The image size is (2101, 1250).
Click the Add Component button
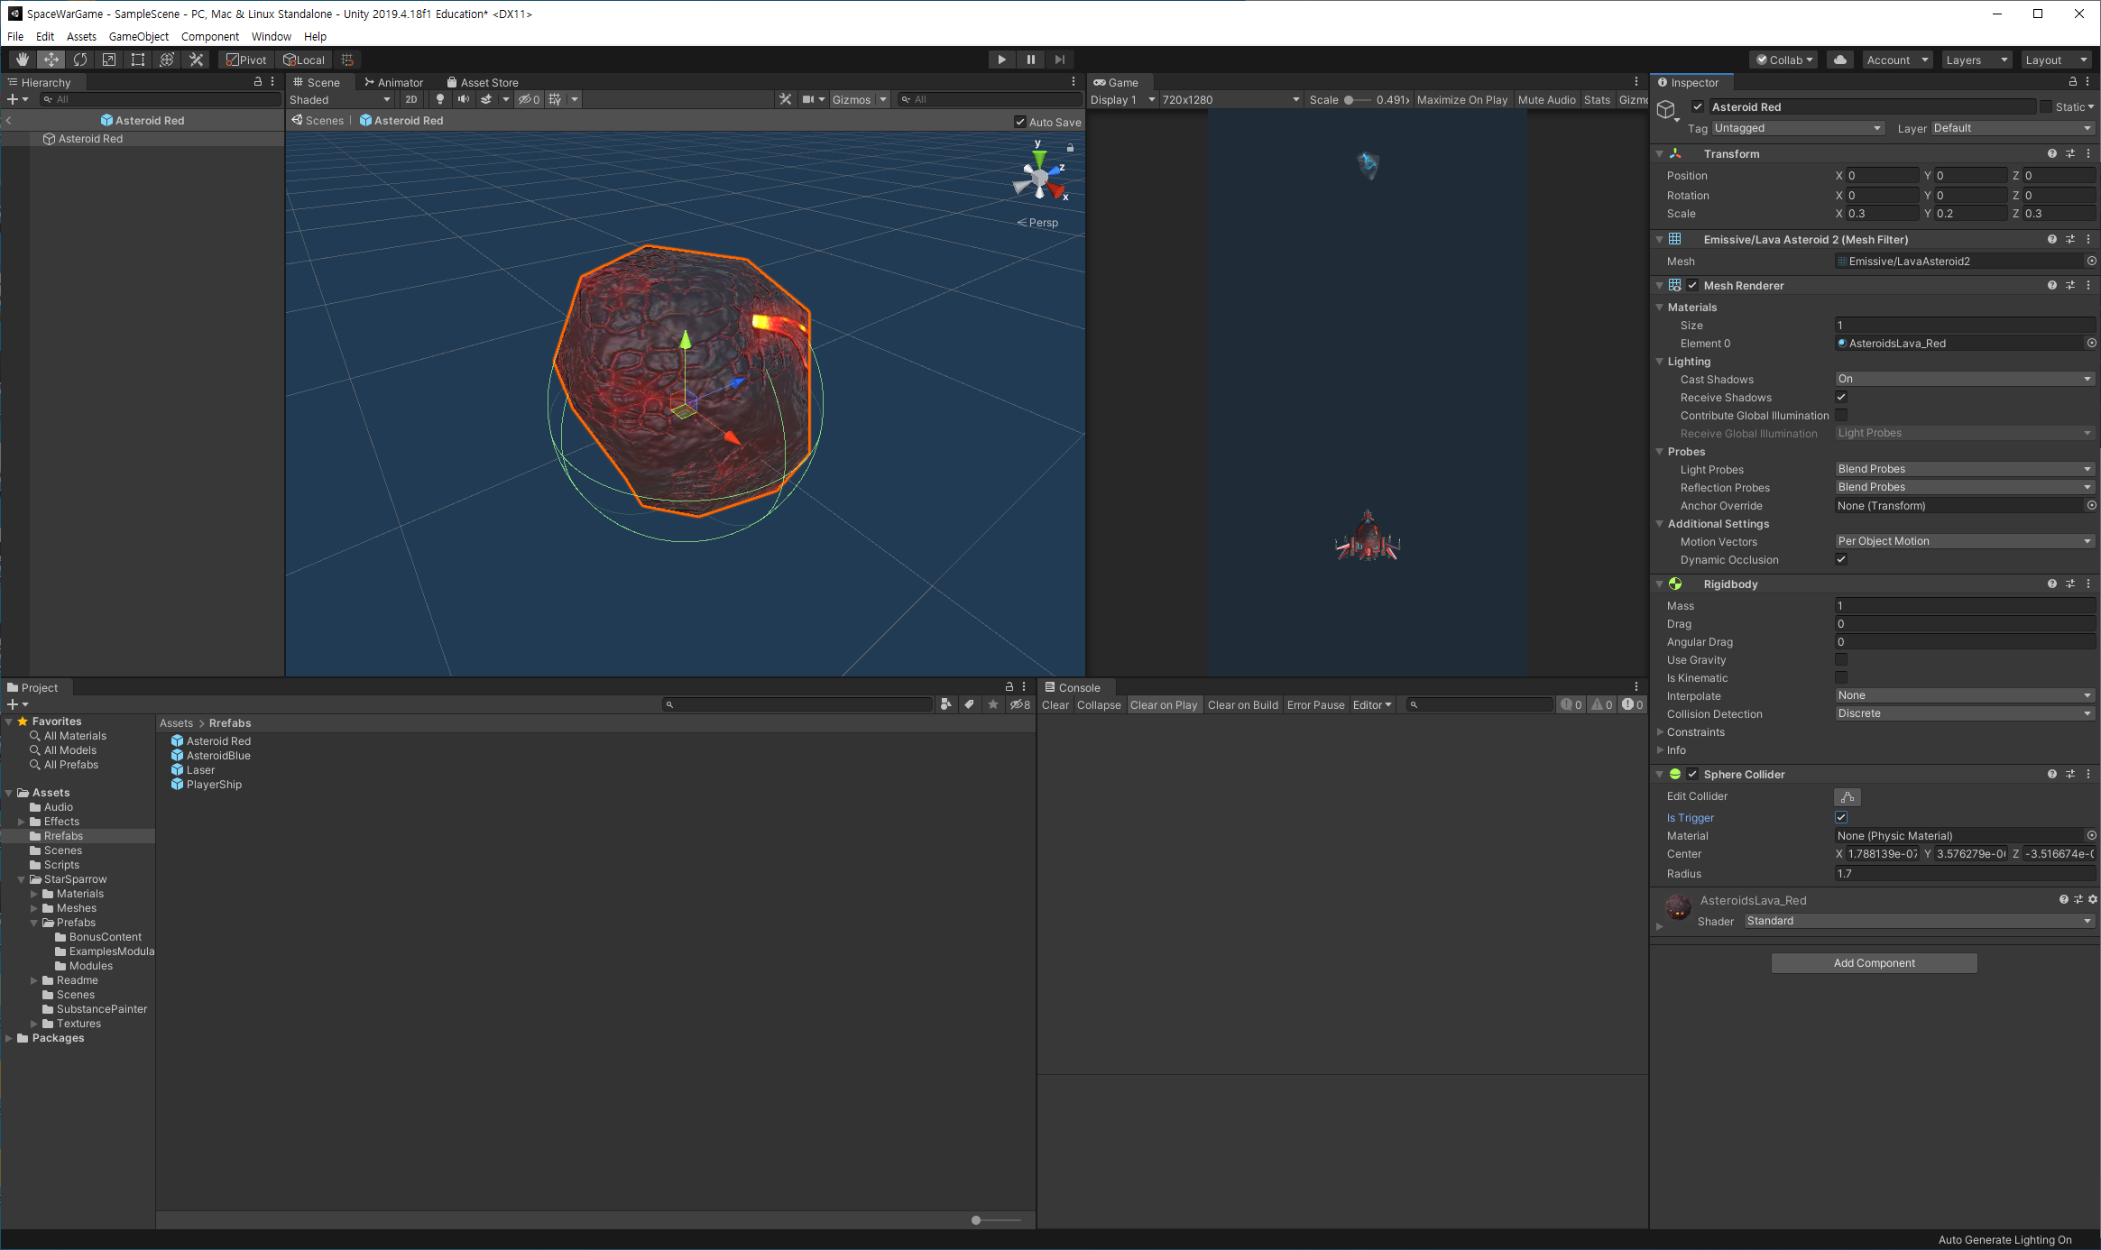[1874, 963]
